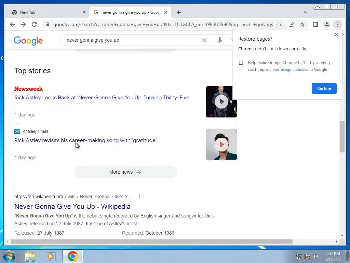Click the en.wikipedia.org URL breadcrumb

pyautogui.click(x=72, y=197)
